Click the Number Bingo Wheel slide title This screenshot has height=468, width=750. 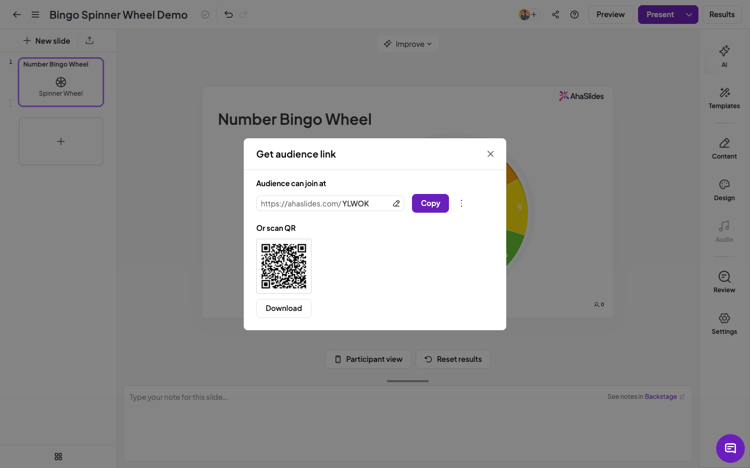click(x=295, y=119)
